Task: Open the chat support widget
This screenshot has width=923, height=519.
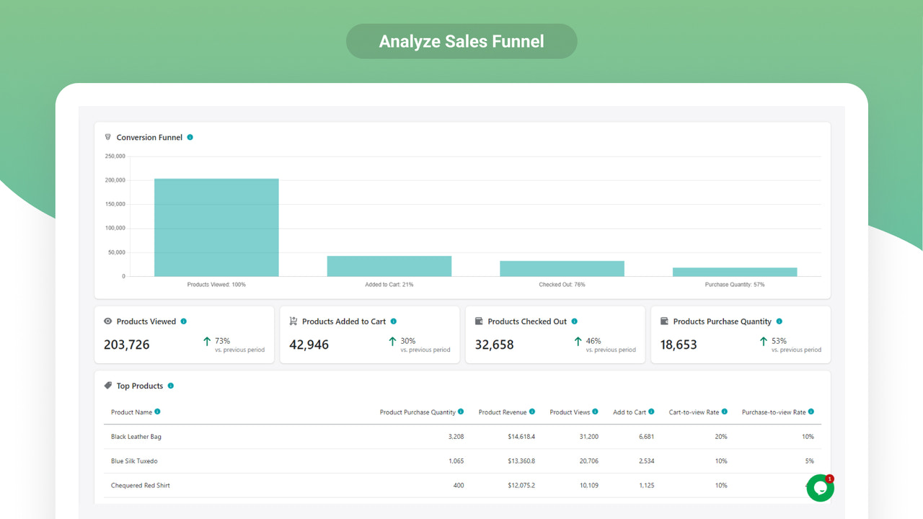Action: pyautogui.click(x=820, y=488)
